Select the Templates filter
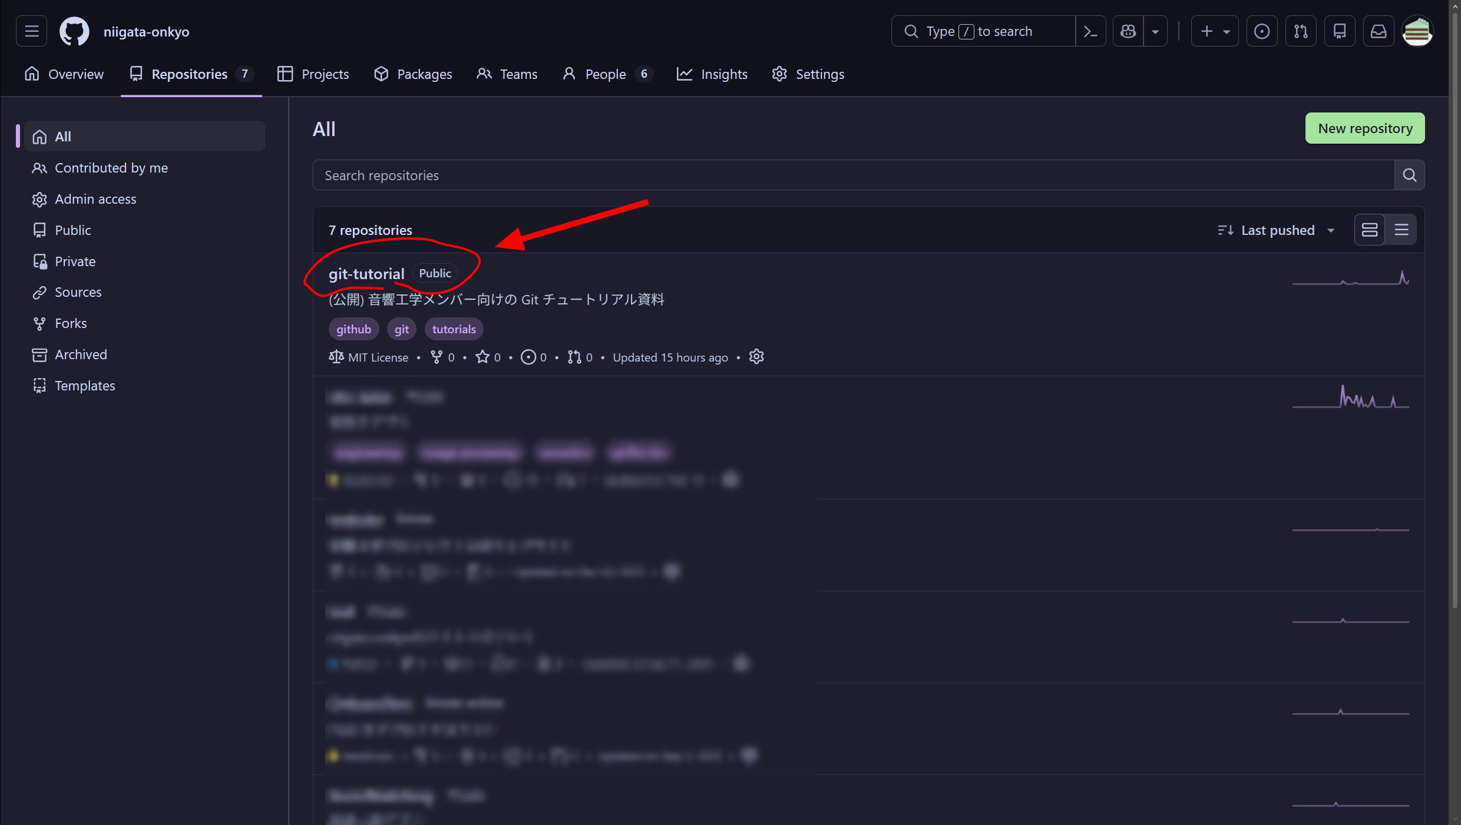The image size is (1461, 825). click(x=144, y=386)
